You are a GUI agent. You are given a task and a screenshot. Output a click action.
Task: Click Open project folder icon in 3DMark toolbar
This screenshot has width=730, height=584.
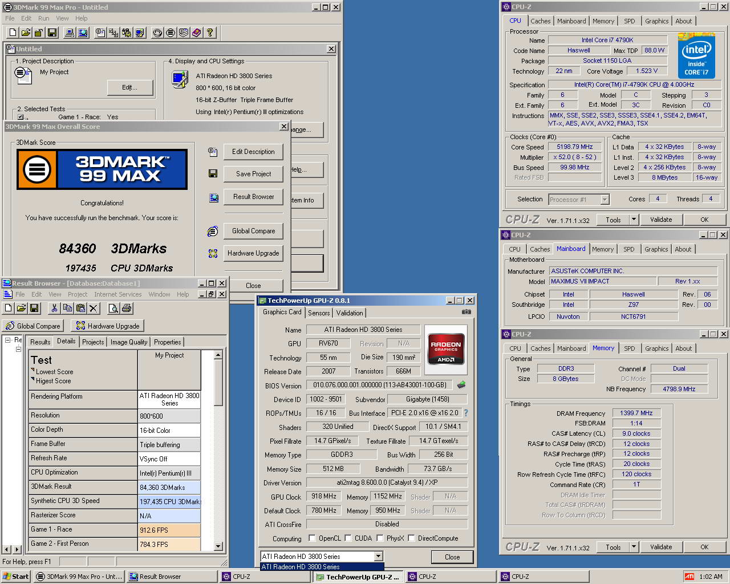(x=26, y=33)
